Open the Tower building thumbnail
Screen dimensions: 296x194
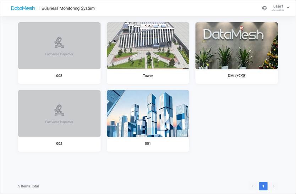[x=148, y=46]
